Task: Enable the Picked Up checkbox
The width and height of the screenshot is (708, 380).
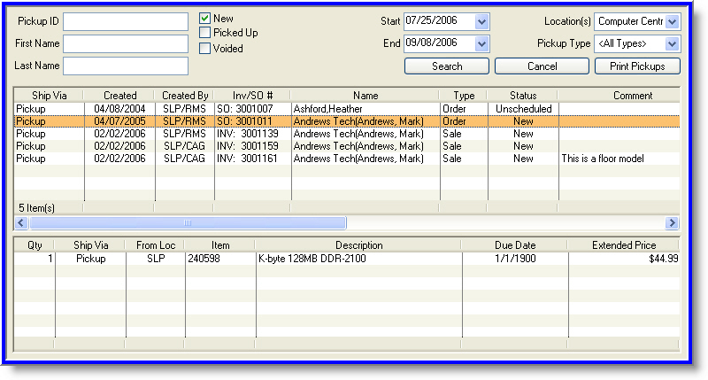Action: click(x=205, y=33)
